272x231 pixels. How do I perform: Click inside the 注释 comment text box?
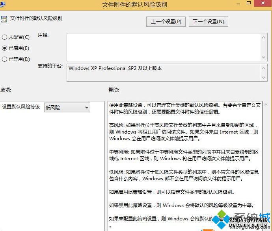164,47
